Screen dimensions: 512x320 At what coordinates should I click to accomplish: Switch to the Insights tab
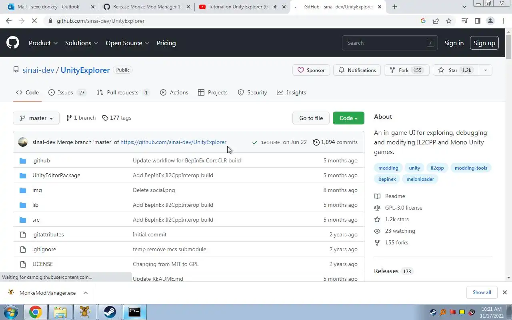pyautogui.click(x=292, y=92)
